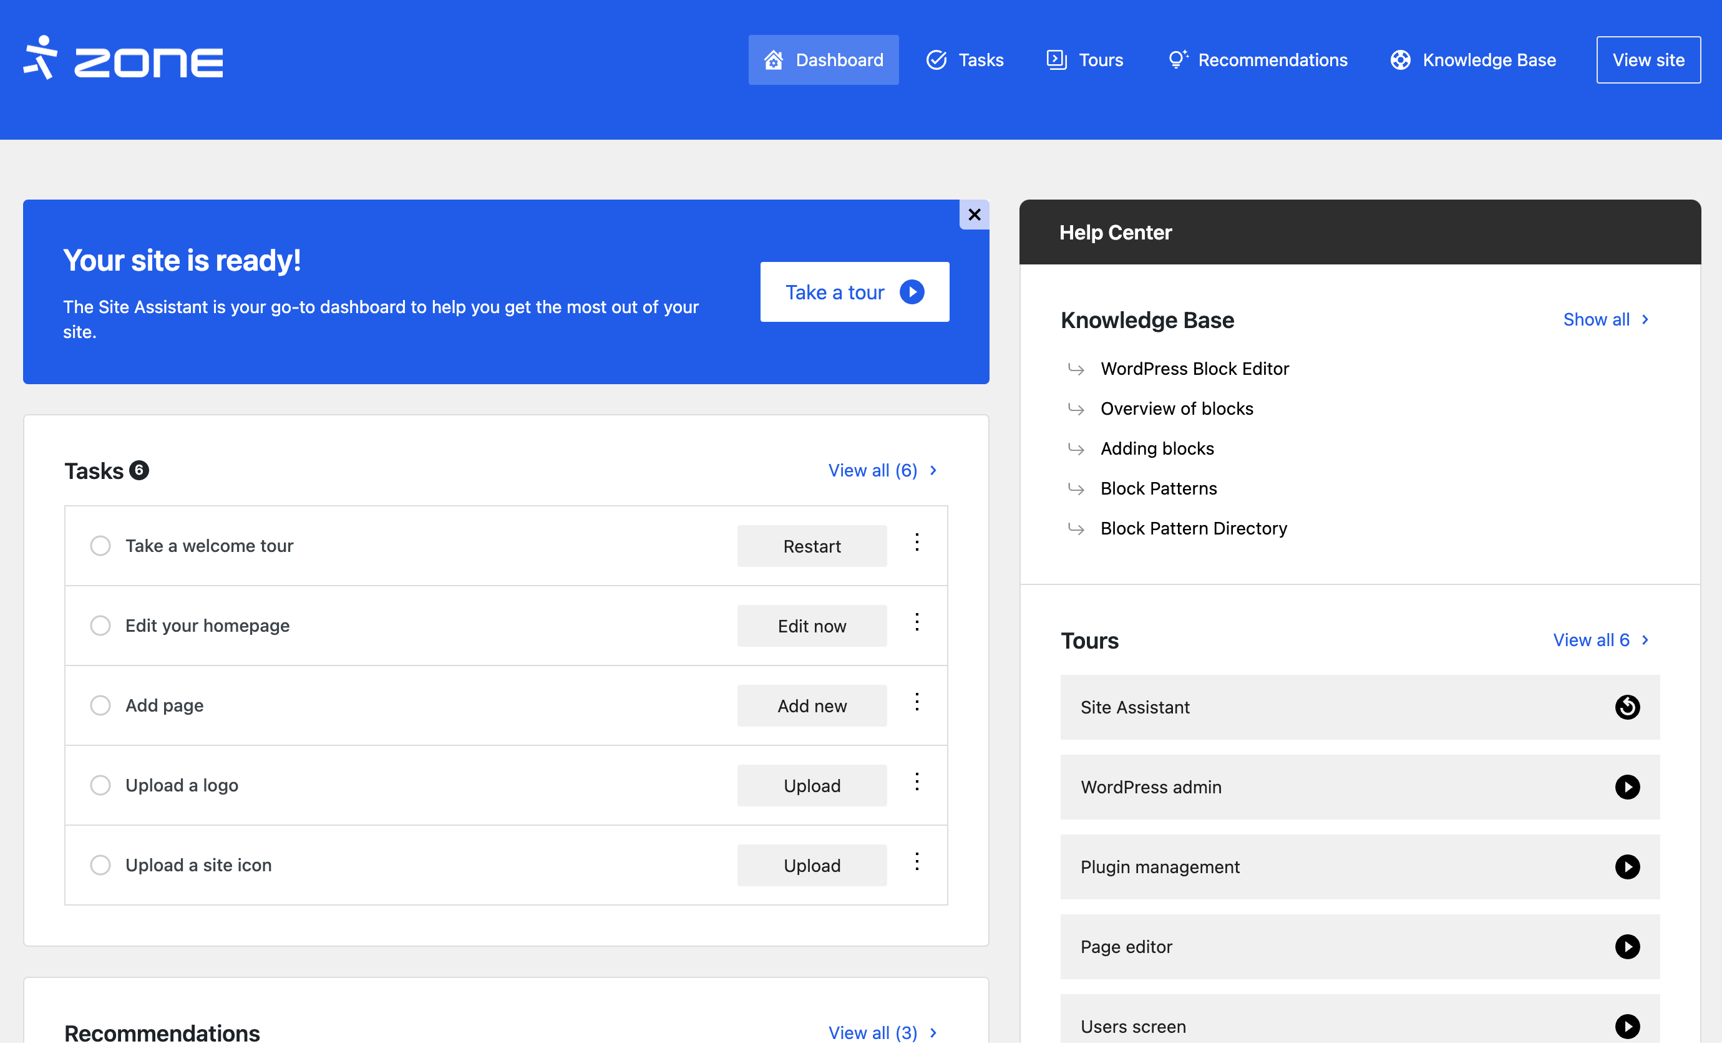Check off 'Edit your homepage' task
The height and width of the screenshot is (1064, 1722).
(100, 626)
